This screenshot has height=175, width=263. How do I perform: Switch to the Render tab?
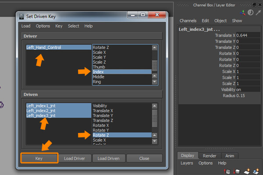coord(210,156)
